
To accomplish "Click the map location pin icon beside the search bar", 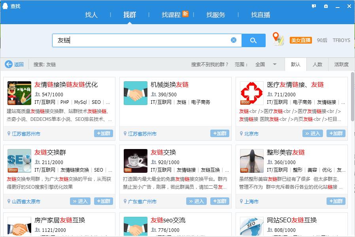I will pos(278,39).
